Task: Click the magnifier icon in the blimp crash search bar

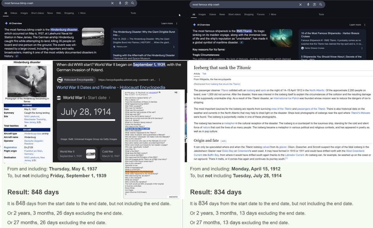Action: click(x=132, y=3)
